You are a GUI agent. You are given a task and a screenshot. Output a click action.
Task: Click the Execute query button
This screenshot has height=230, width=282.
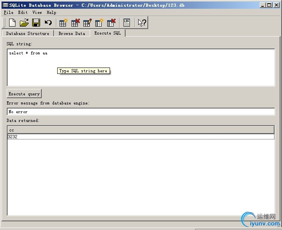click(24, 94)
